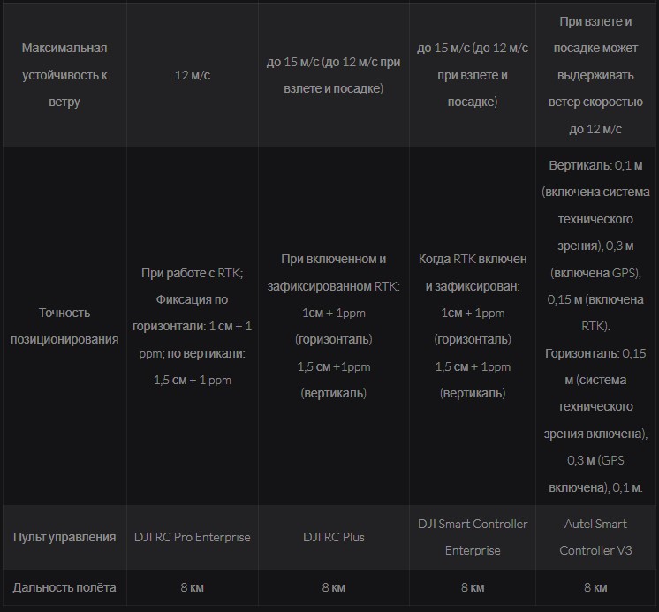659x612 pixels.
Task: Click the 'Точность позиционирования' row header
Action: click(64, 326)
